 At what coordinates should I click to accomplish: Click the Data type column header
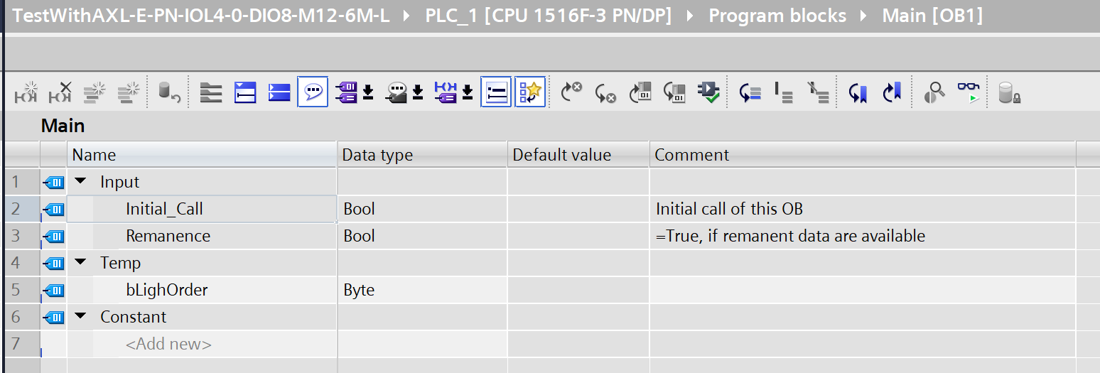(x=377, y=155)
